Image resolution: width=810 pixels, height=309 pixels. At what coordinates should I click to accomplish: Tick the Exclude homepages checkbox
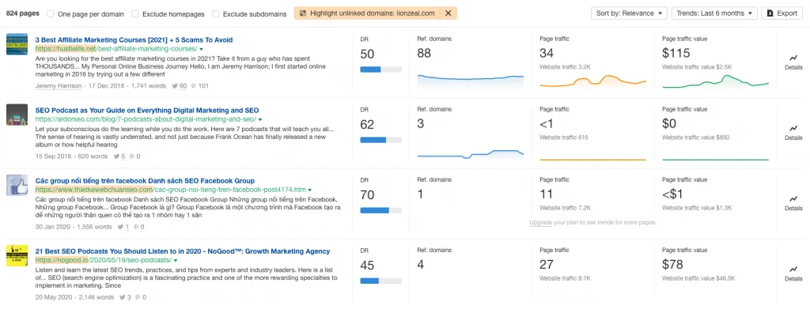tap(134, 14)
